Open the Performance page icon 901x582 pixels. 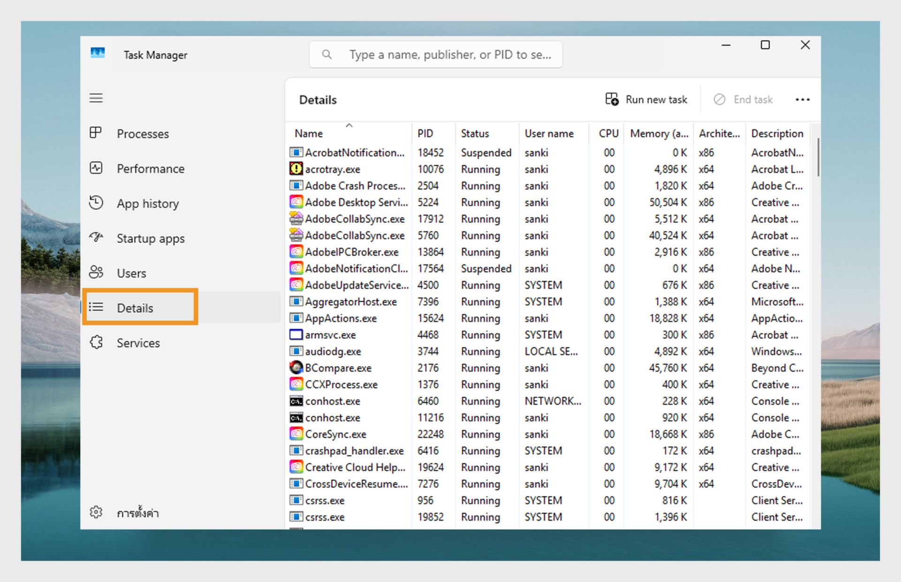click(x=96, y=168)
